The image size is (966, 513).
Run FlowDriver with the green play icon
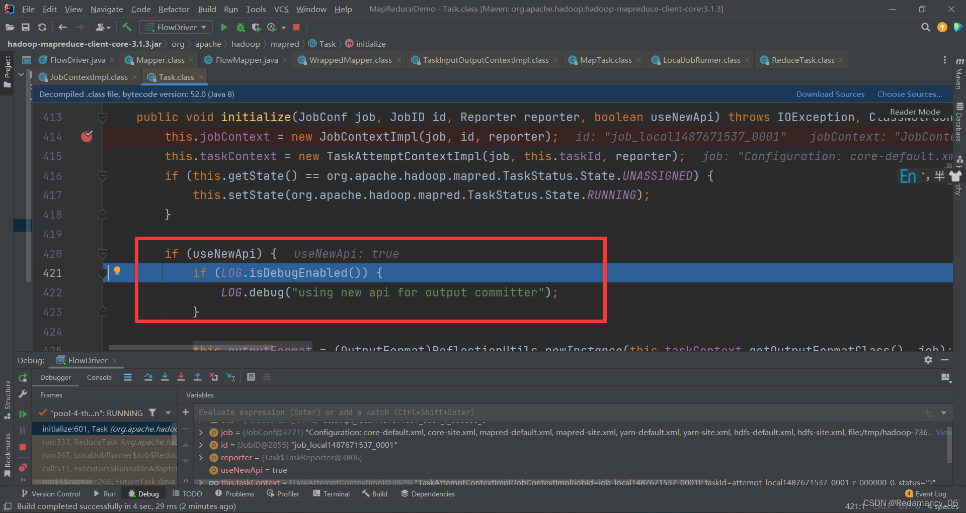click(224, 27)
